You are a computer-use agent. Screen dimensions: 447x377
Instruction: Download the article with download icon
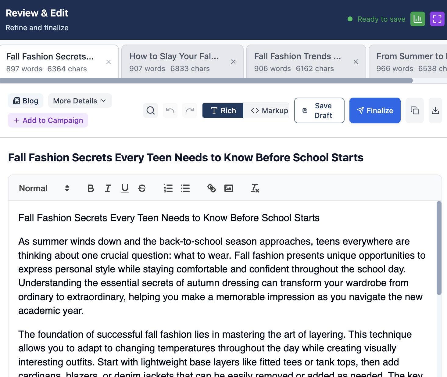pyautogui.click(x=435, y=110)
